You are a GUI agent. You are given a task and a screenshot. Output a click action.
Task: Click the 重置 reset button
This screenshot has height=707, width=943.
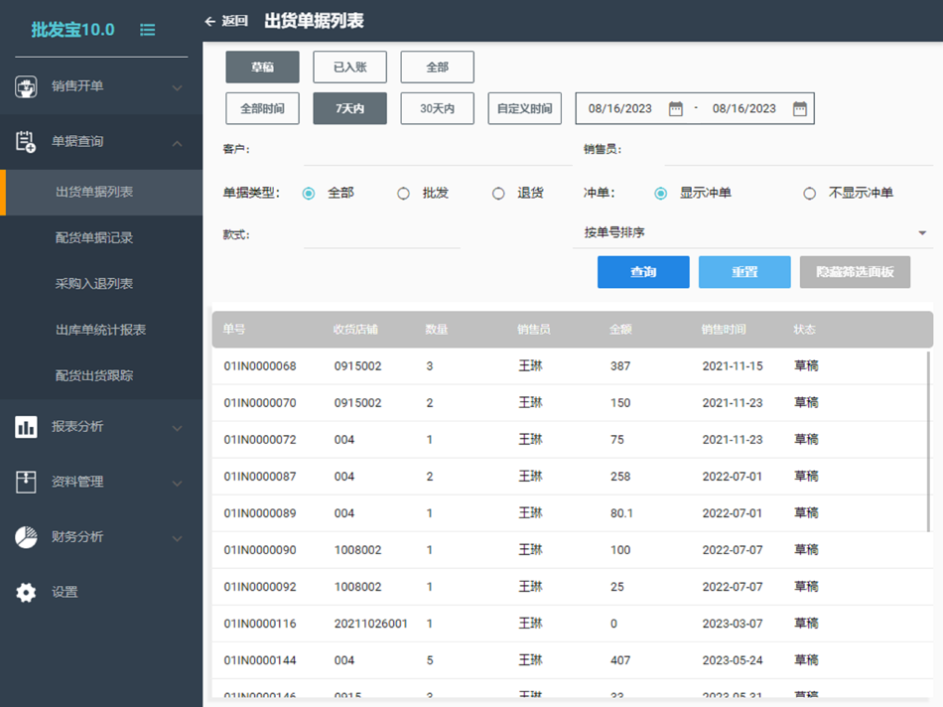[744, 272]
